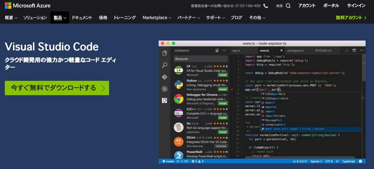Click the Debugger for Chrome logo
This screenshot has height=169, width=374.
click(x=179, y=99)
